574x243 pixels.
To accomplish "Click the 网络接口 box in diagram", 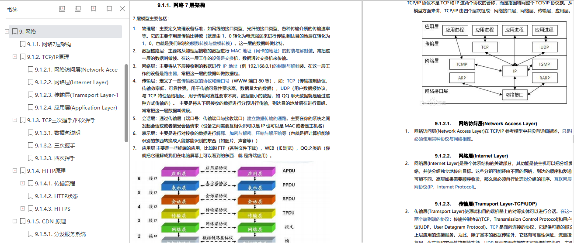I will coord(515,94).
